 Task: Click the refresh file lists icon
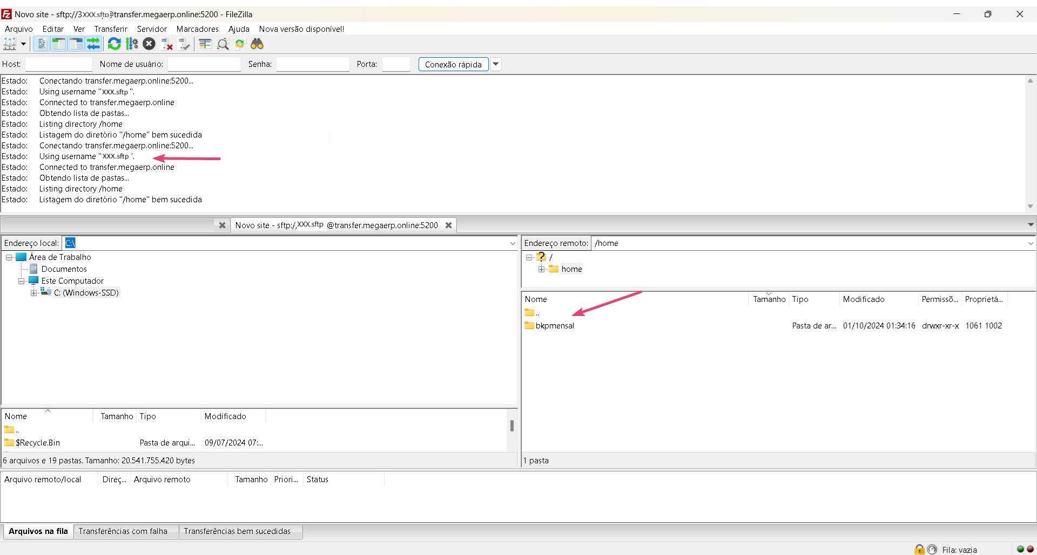(x=114, y=44)
